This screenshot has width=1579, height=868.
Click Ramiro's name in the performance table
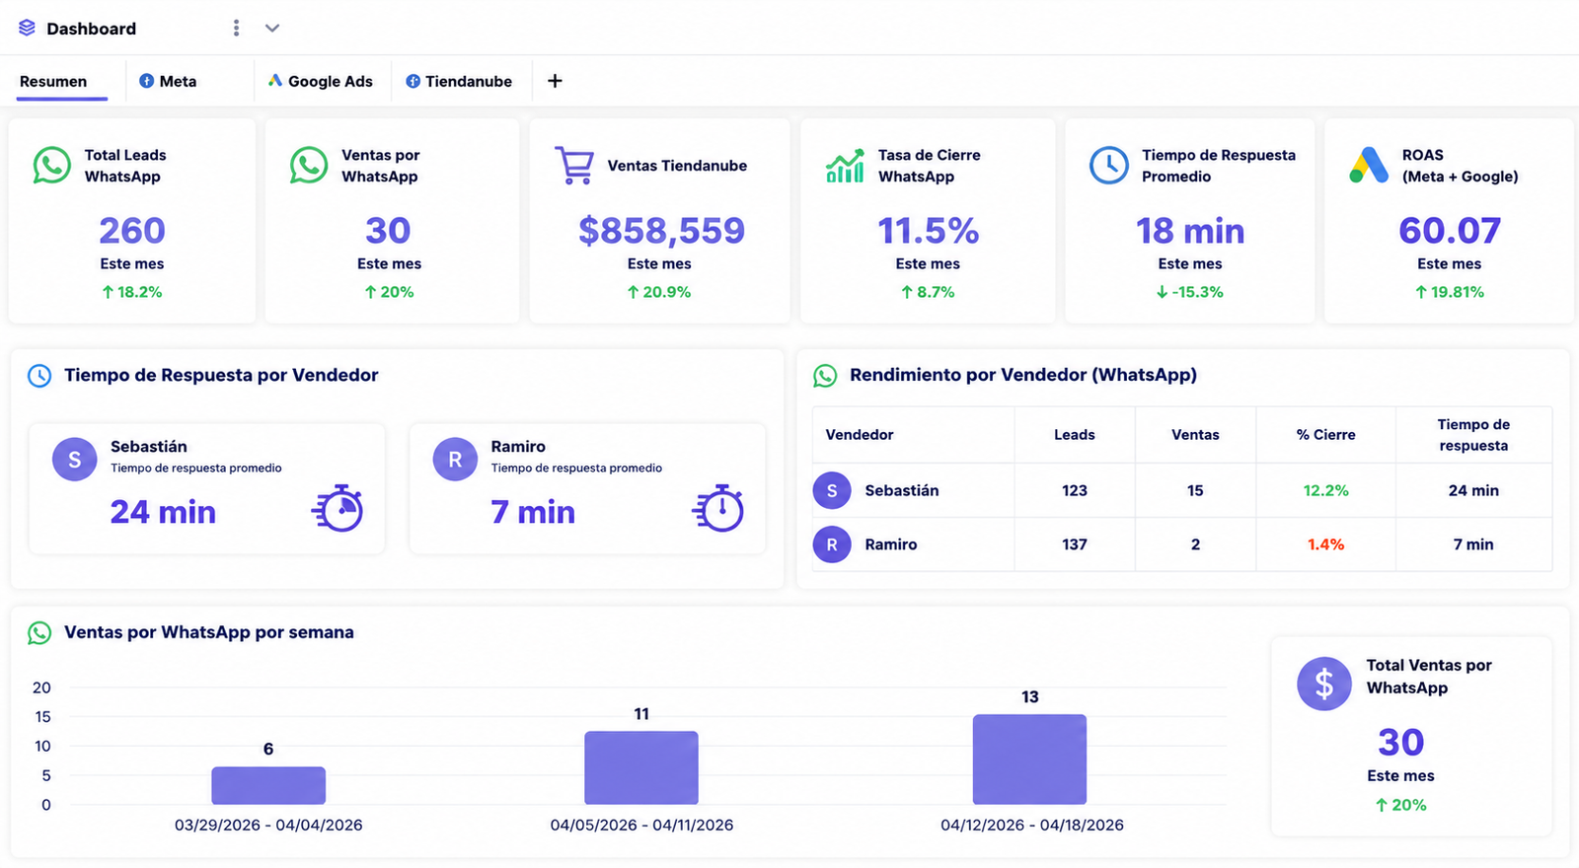(891, 544)
